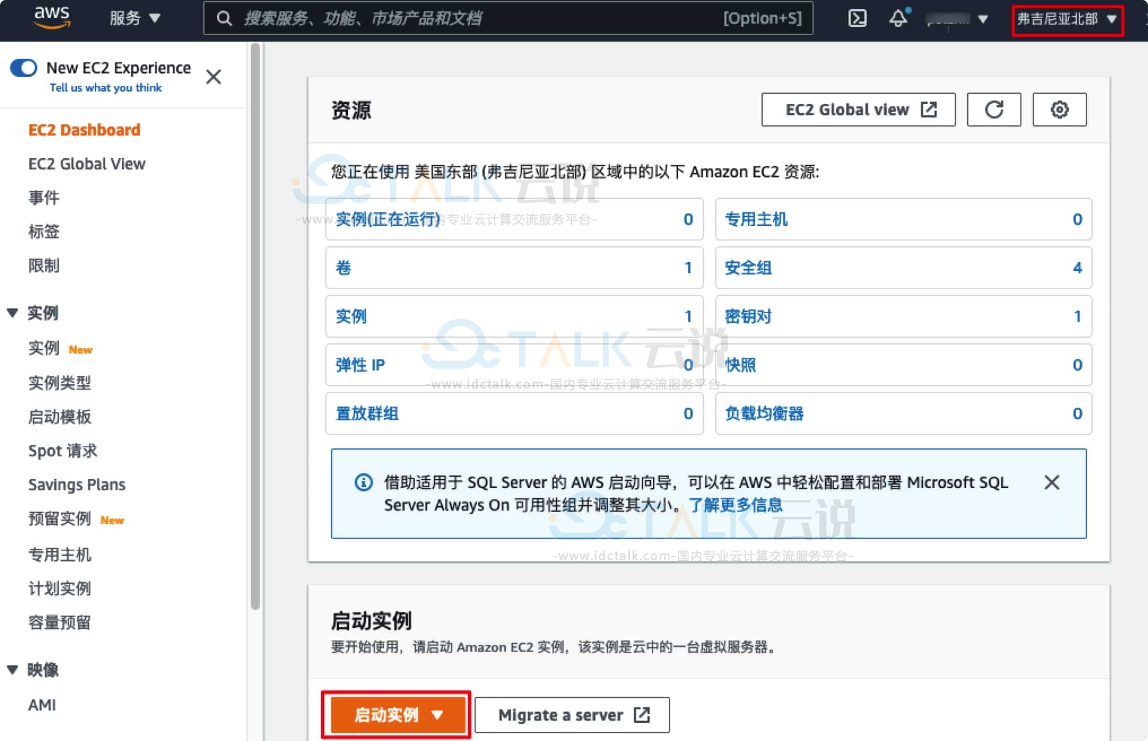Focus the AWS services search field
The image size is (1148, 741).
tap(508, 19)
